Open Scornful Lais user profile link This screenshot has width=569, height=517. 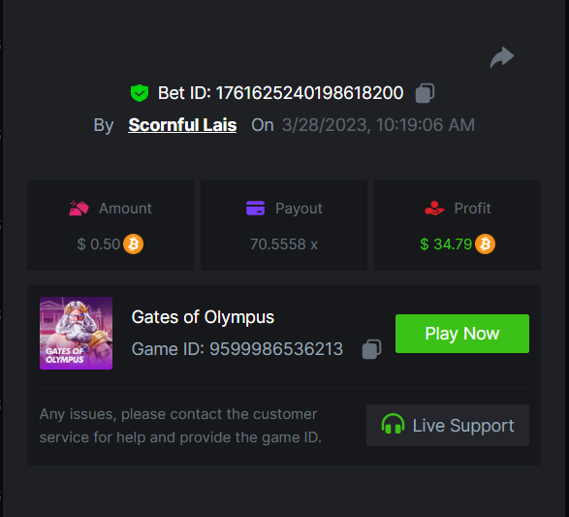click(x=182, y=125)
